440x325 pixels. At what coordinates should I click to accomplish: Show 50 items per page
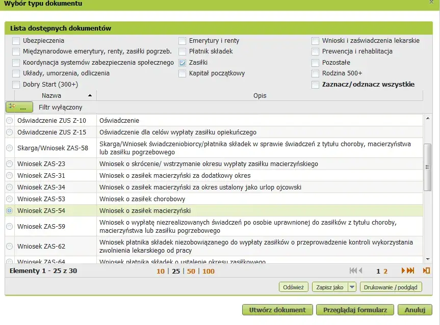coord(191,271)
